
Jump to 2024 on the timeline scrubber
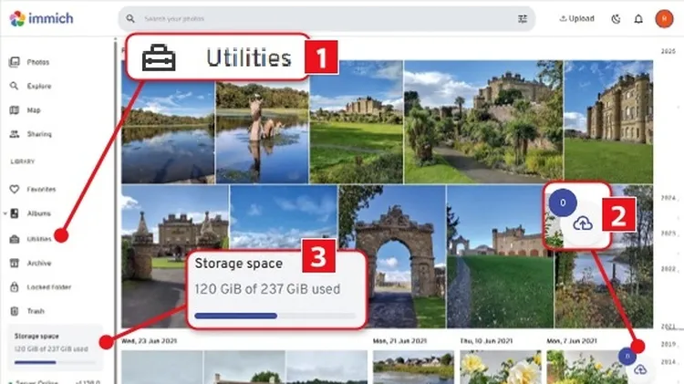click(668, 198)
